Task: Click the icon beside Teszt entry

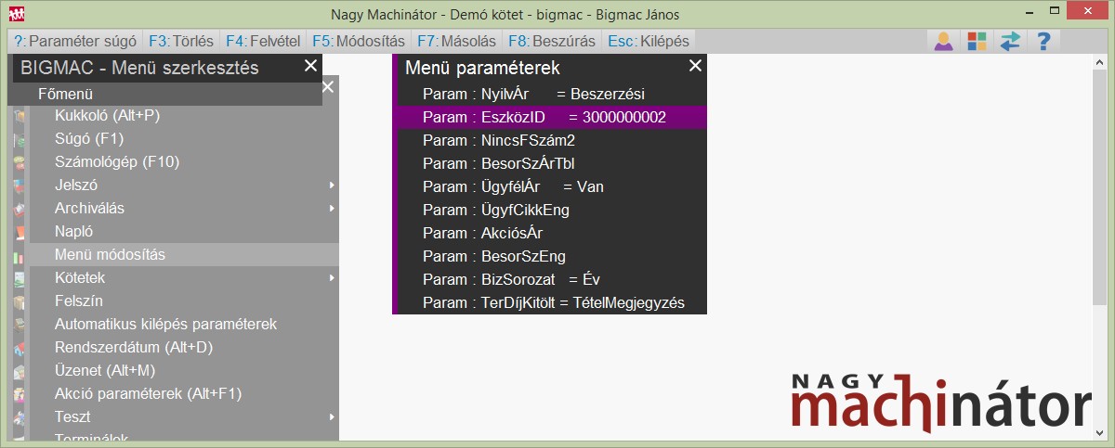Action: coord(20,416)
